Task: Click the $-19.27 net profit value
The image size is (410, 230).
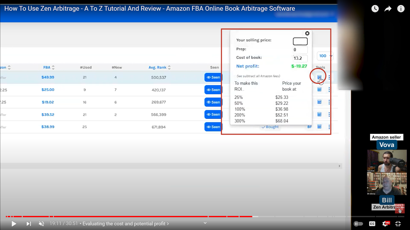Action: tap(299, 66)
